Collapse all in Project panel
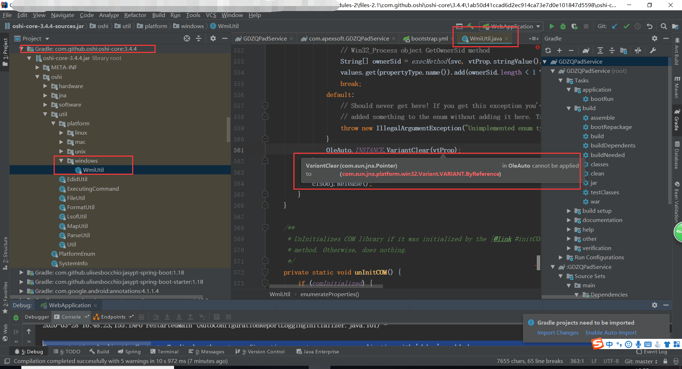 tap(199, 38)
